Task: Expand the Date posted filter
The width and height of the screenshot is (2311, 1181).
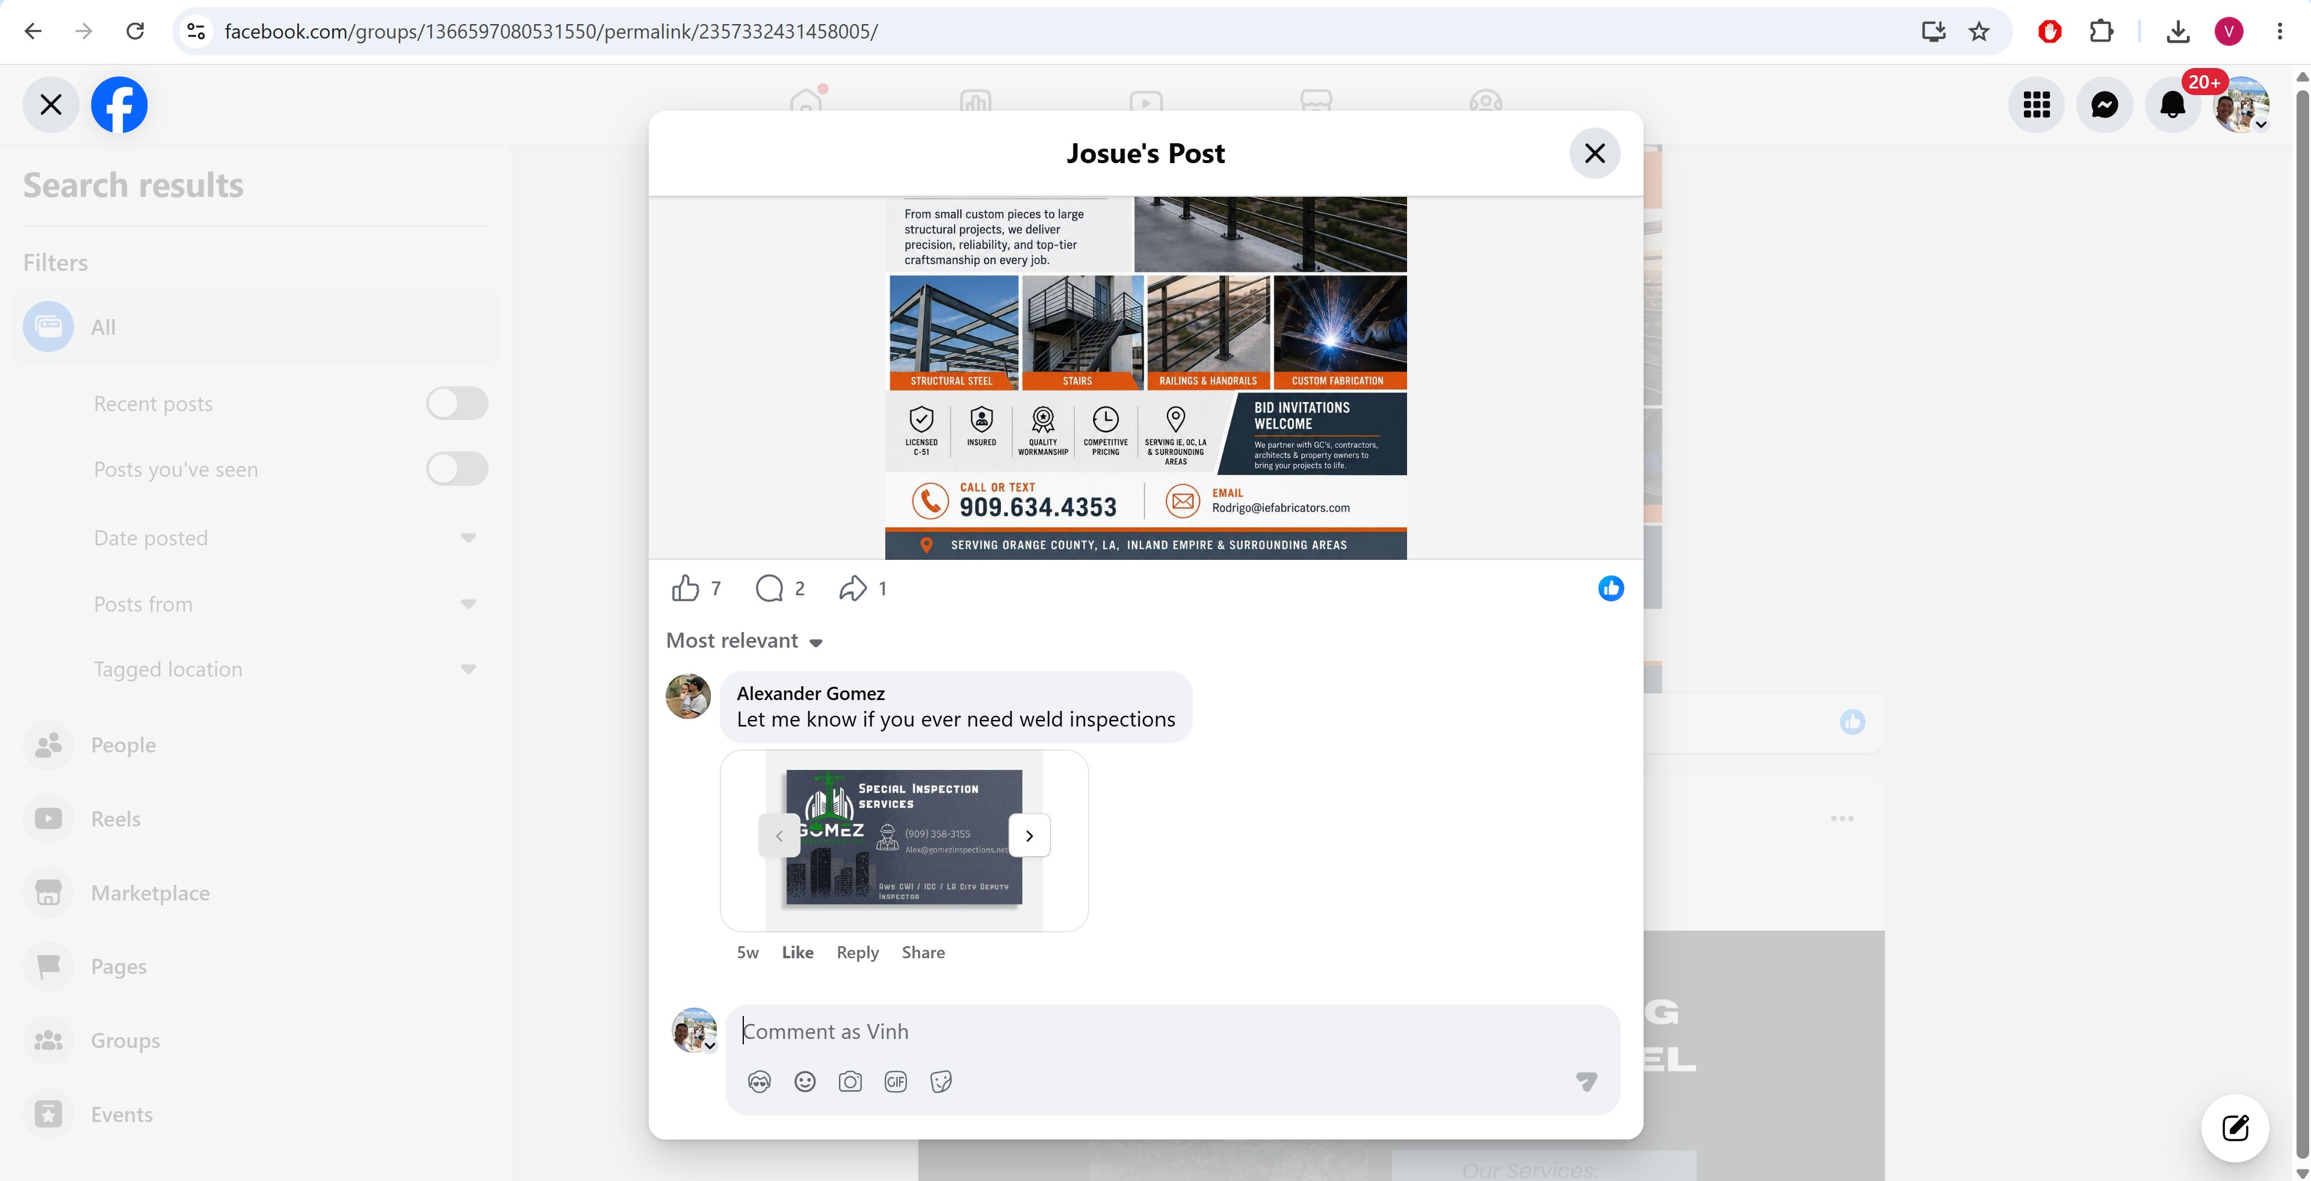Action: pos(468,538)
